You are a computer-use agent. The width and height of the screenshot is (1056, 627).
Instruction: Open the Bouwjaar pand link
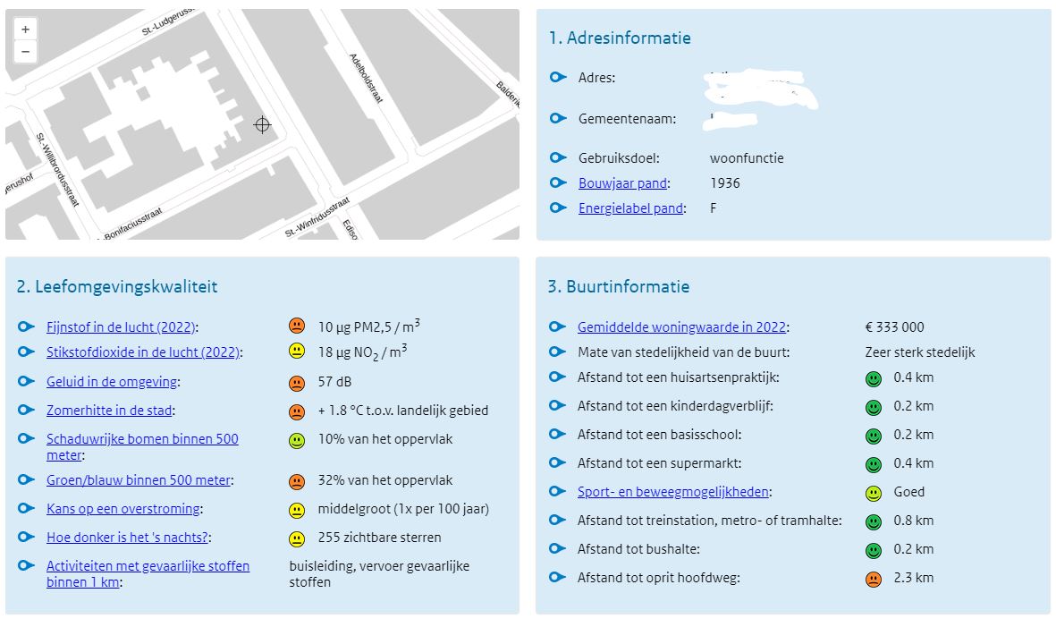point(622,183)
